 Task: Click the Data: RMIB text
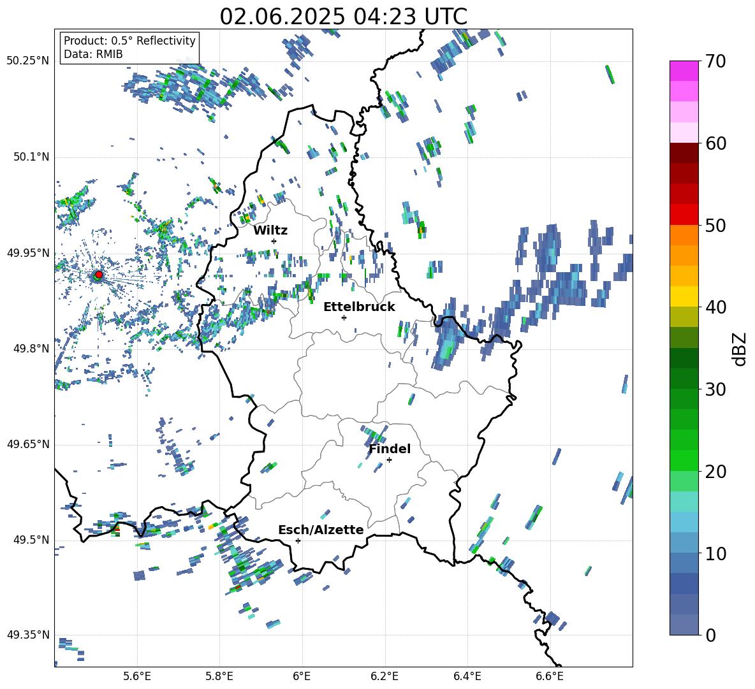pos(93,54)
